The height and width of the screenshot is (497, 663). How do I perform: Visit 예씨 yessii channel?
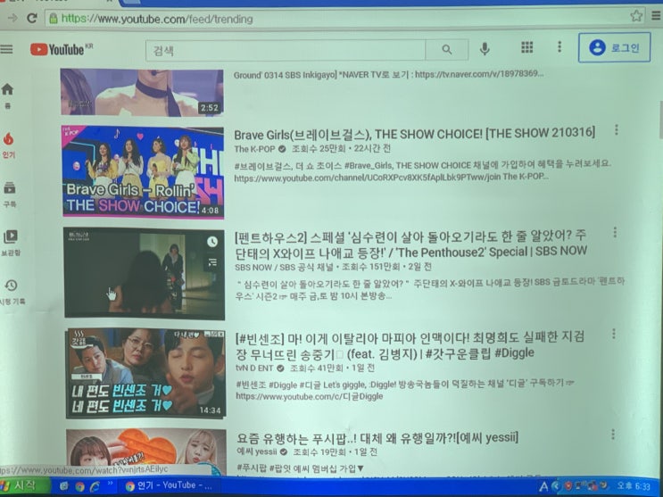(x=257, y=451)
